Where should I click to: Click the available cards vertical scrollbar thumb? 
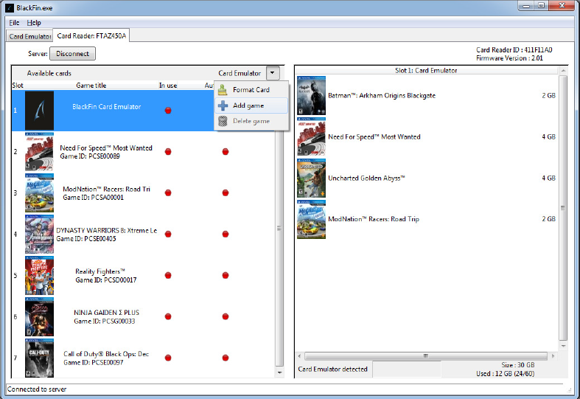coord(279,229)
